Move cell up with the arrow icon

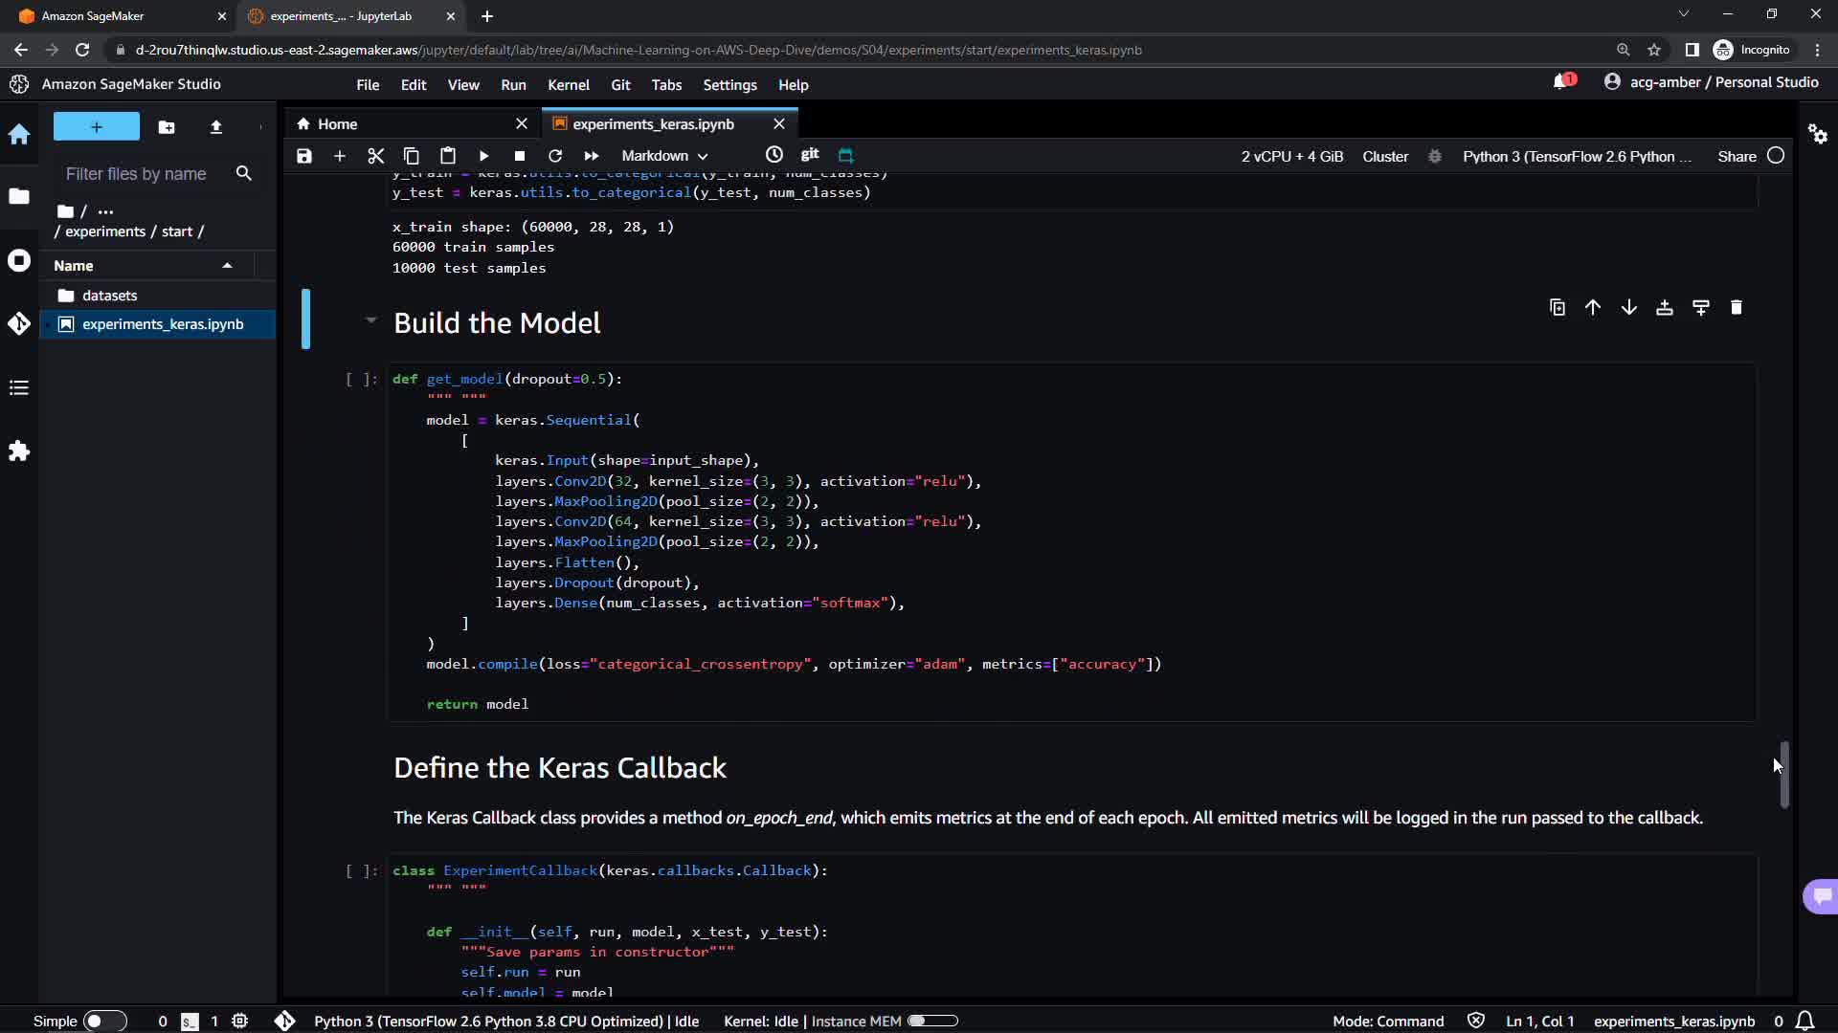pyautogui.click(x=1593, y=308)
